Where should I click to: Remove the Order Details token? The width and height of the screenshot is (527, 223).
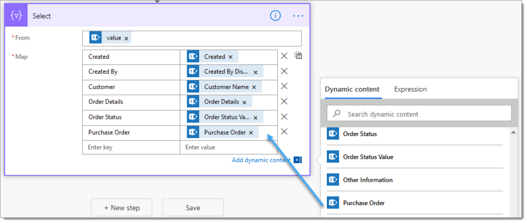tap(244, 102)
